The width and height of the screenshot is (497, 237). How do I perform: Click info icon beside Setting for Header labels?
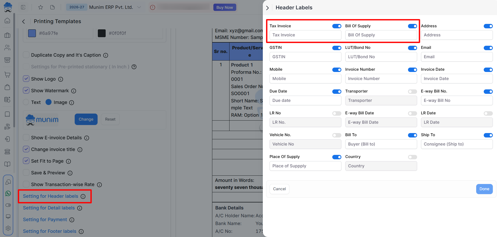[x=83, y=196]
